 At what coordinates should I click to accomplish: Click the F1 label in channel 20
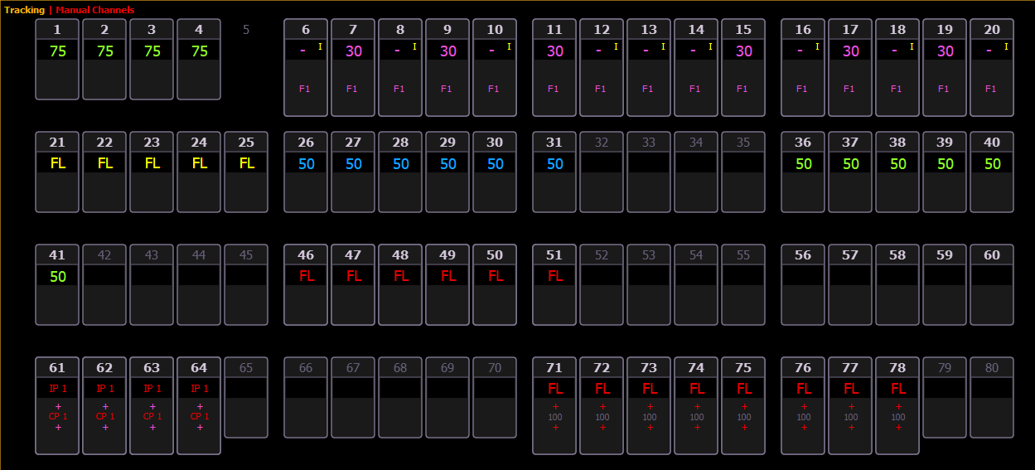[x=991, y=89]
